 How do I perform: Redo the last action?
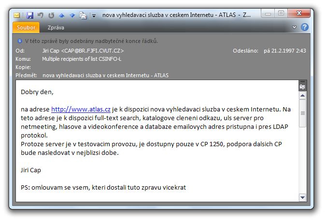point(51,15)
